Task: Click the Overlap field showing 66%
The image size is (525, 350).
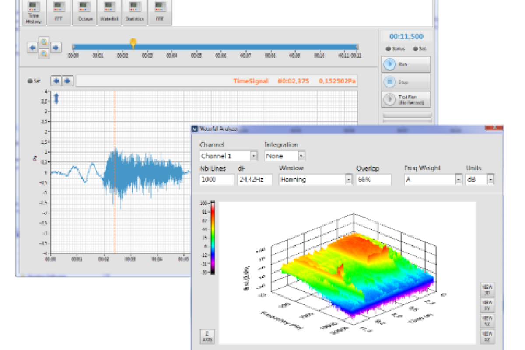Action: [x=374, y=179]
